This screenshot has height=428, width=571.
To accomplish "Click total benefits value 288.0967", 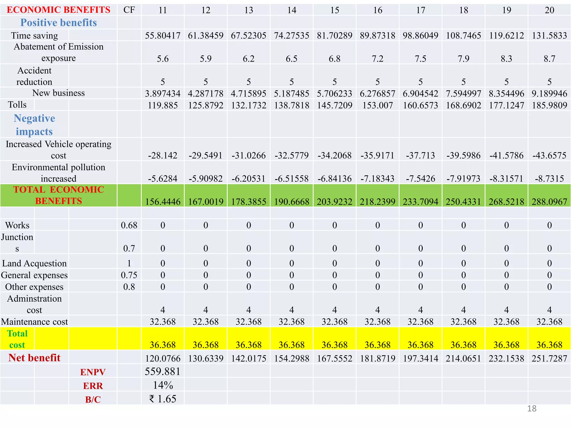I will tap(549, 202).
